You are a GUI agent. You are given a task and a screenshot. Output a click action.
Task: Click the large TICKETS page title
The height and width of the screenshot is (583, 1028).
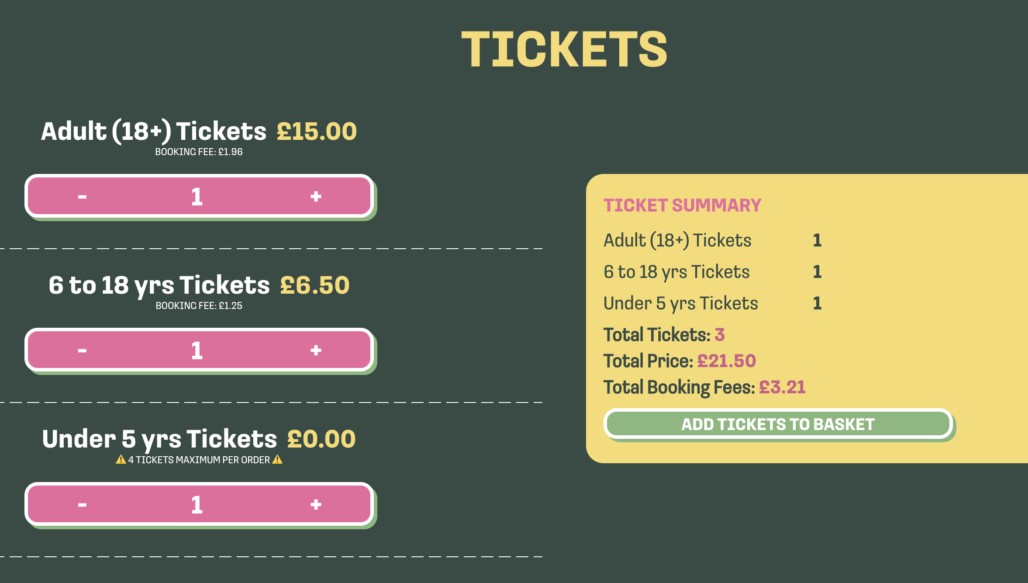click(x=564, y=49)
